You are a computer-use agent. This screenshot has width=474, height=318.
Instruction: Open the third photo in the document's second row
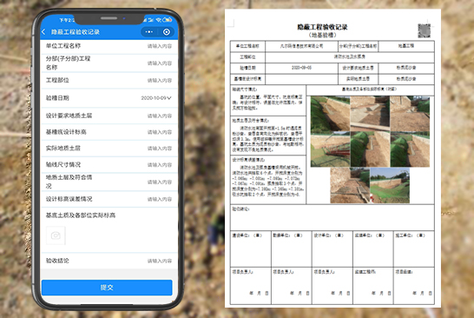coord(410,149)
